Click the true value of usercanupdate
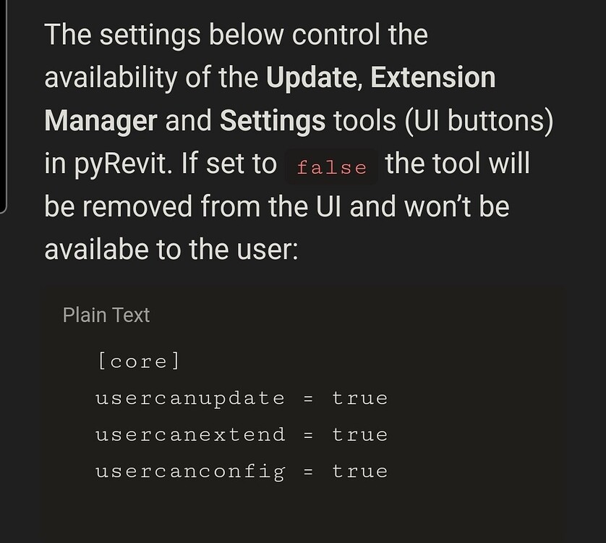This screenshot has height=543, width=606. (x=360, y=398)
